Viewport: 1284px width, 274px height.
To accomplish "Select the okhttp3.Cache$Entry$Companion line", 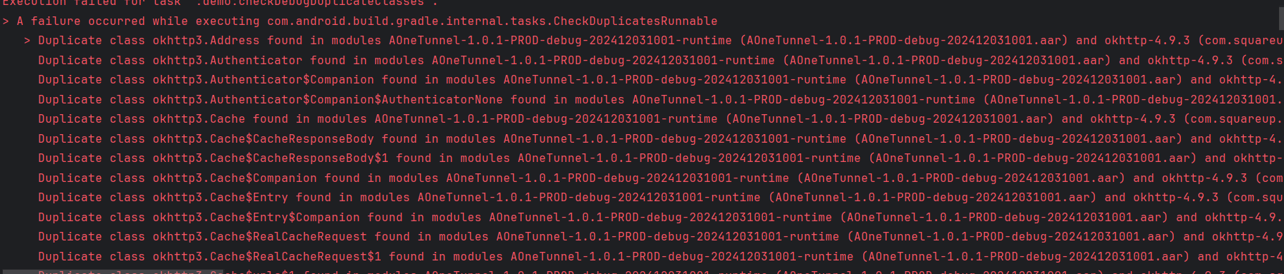I will click(x=661, y=218).
